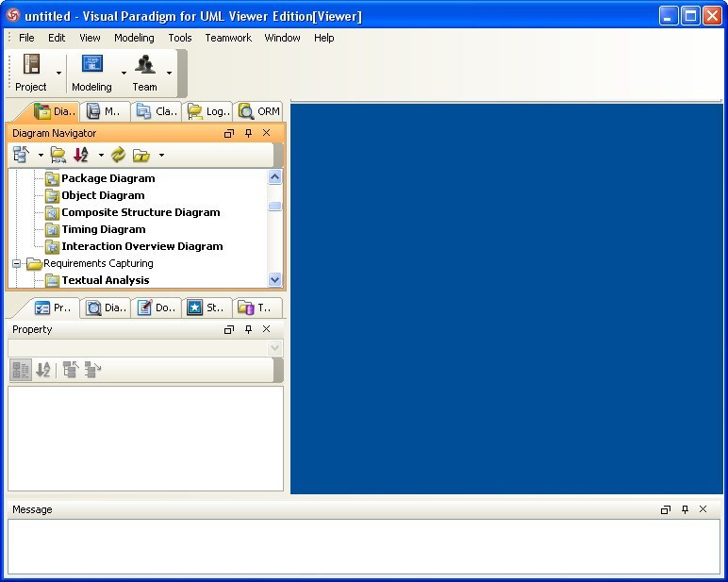The image size is (728, 582).
Task: Select Textual Analysis in the tree
Action: click(x=106, y=280)
